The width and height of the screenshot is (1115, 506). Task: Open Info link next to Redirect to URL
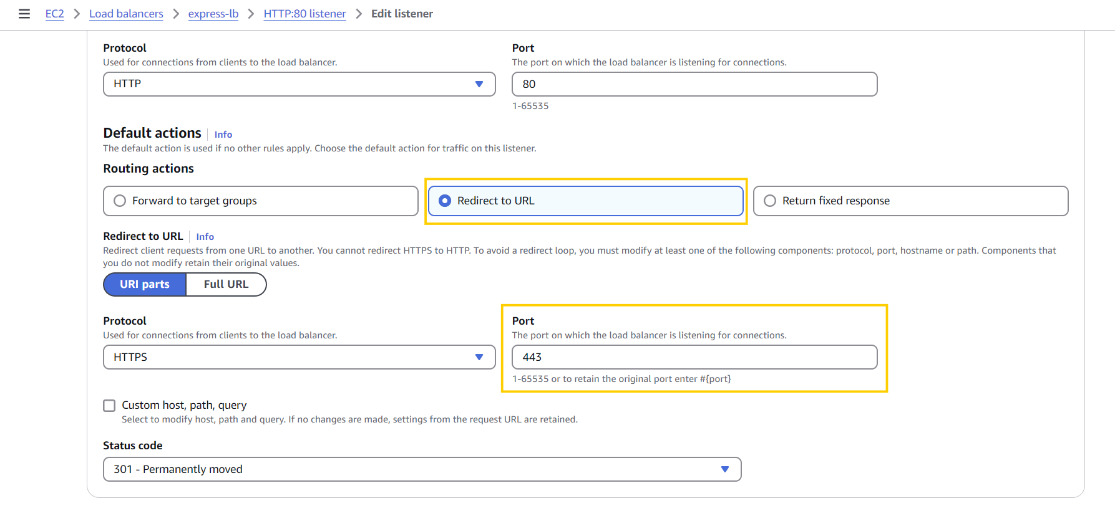pyautogui.click(x=205, y=237)
